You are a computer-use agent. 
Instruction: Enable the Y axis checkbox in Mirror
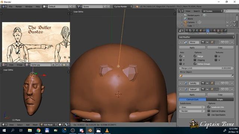181,60
